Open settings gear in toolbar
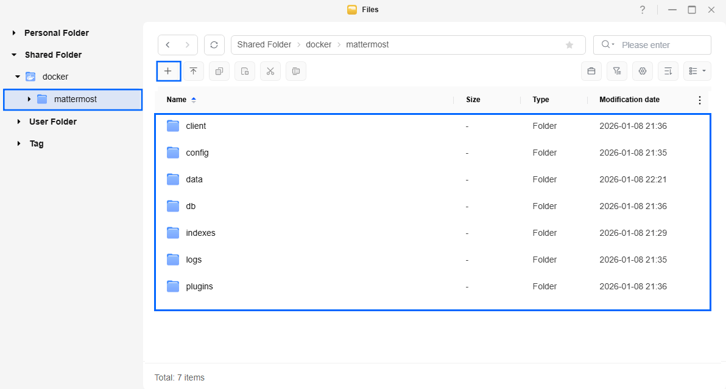726x389 pixels. (x=642, y=71)
